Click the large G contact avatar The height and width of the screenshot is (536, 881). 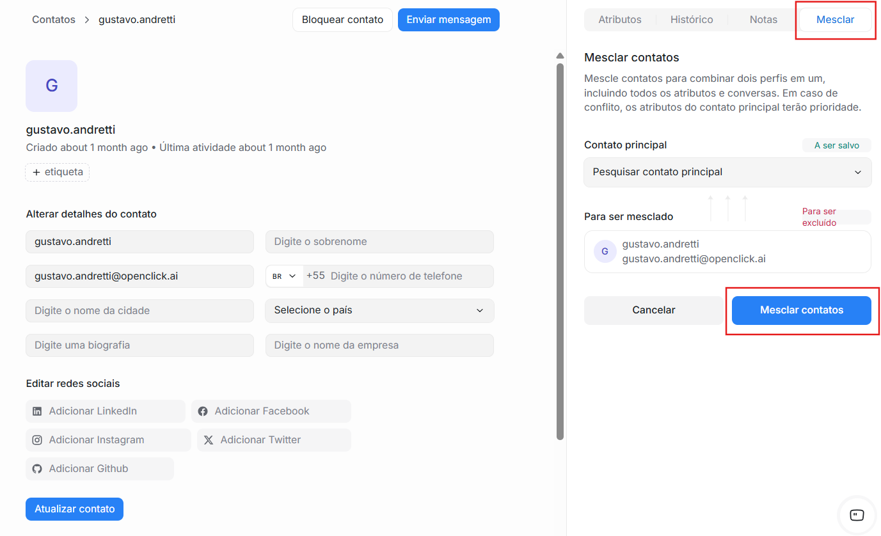[x=51, y=86]
